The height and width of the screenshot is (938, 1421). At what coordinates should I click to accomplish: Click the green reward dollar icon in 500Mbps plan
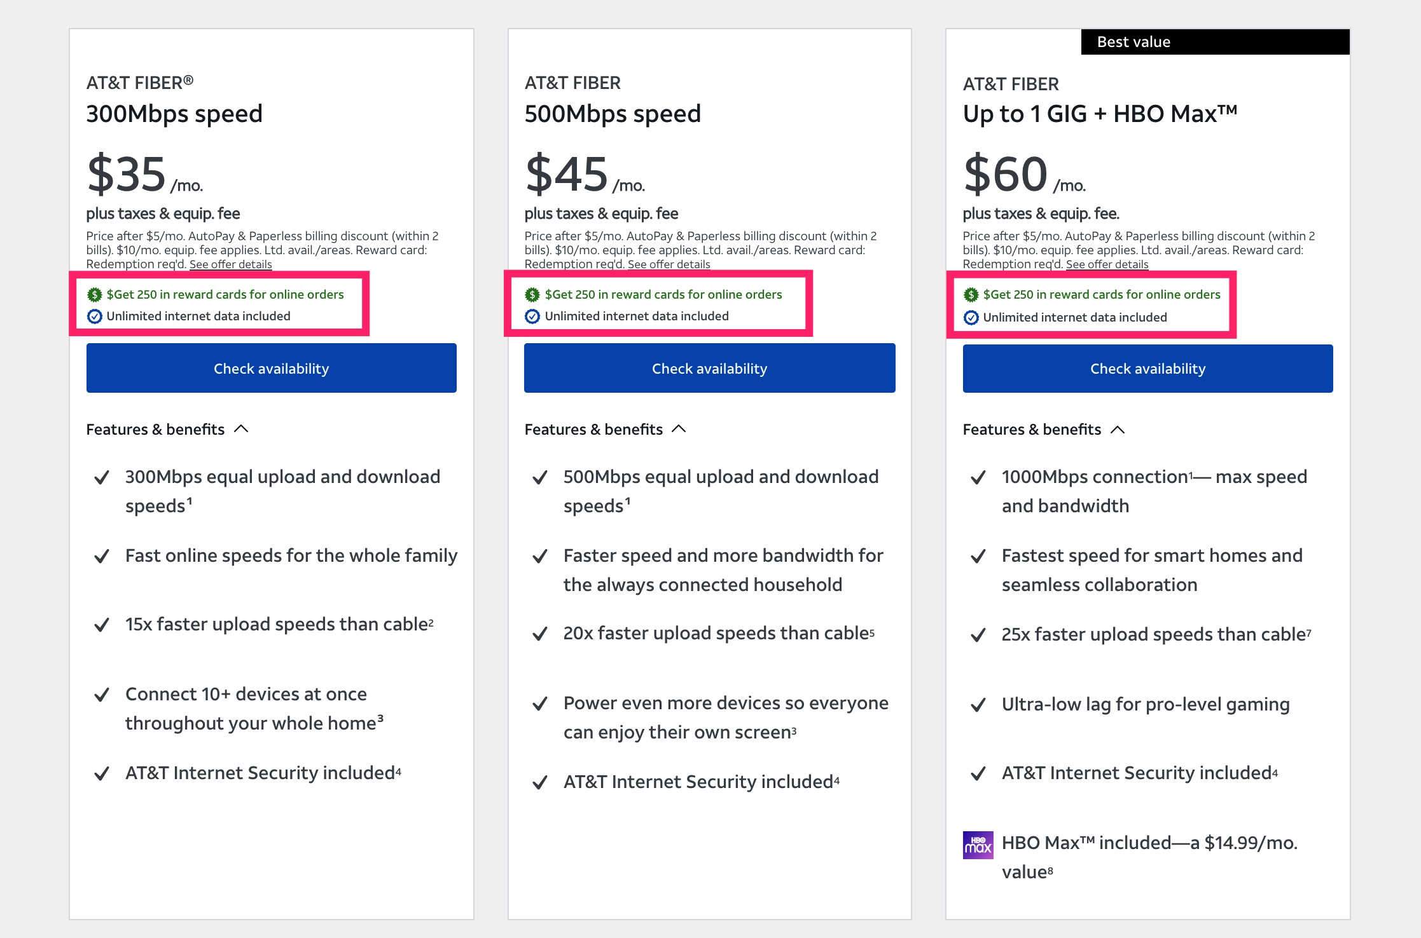tap(532, 295)
